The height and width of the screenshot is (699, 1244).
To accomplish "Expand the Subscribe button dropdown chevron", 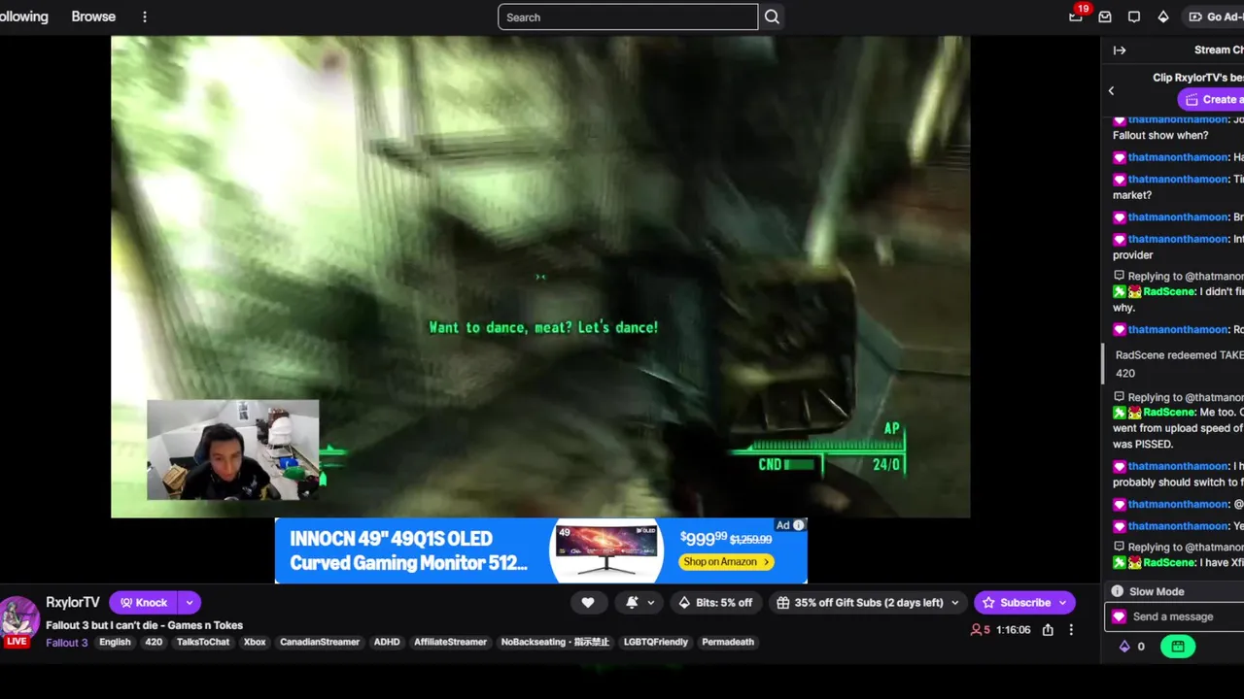I will click(x=1062, y=603).
